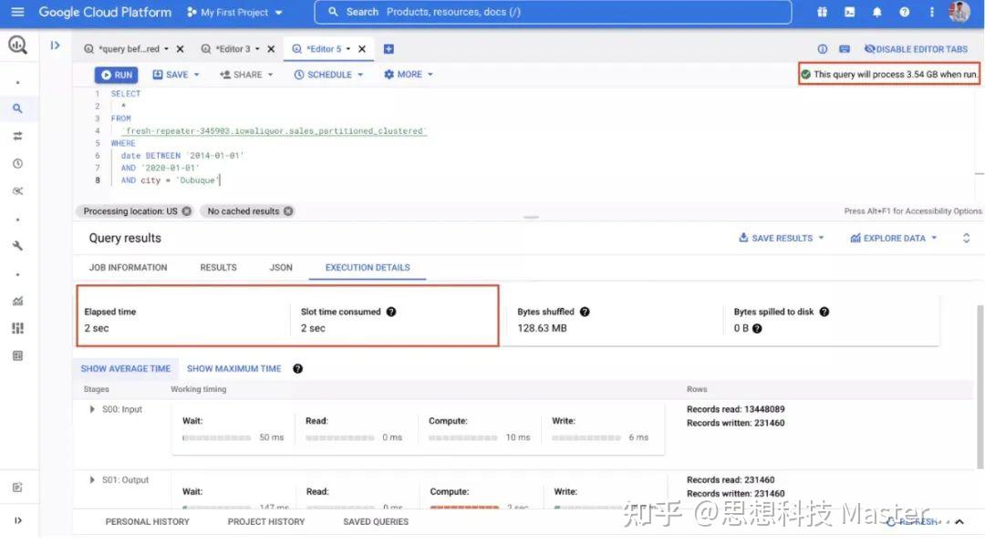Open the gift free trial icon
985x554 pixels.
[x=822, y=12]
